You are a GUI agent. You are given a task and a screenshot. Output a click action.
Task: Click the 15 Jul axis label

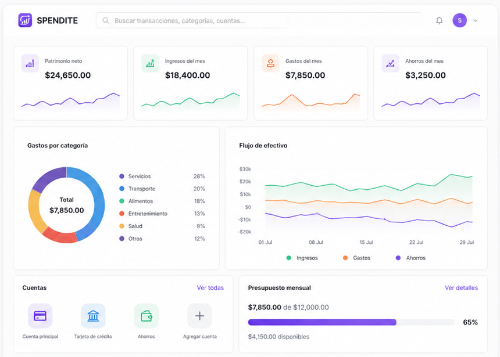click(x=366, y=242)
